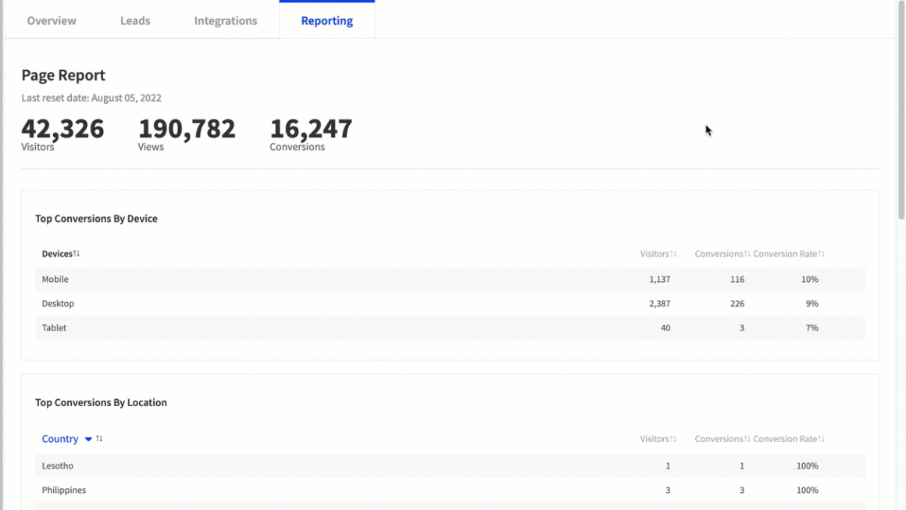Sort location table by Country
Viewport: 906px width, 510px height.
99,438
